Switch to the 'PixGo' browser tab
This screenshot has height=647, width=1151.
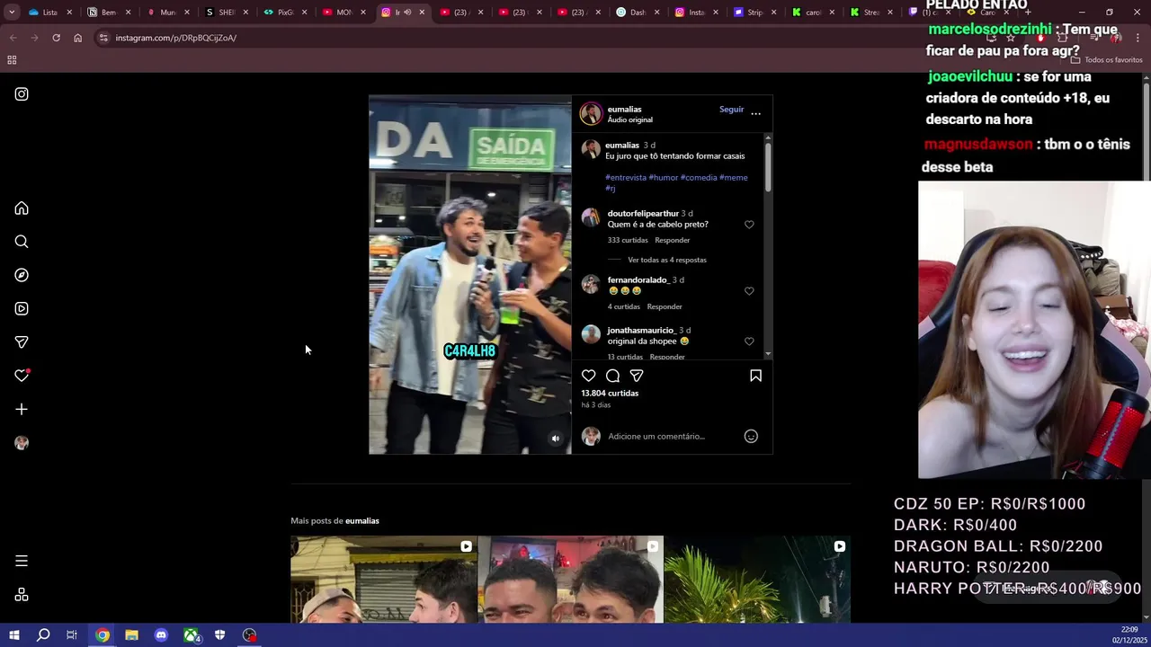[x=280, y=13]
